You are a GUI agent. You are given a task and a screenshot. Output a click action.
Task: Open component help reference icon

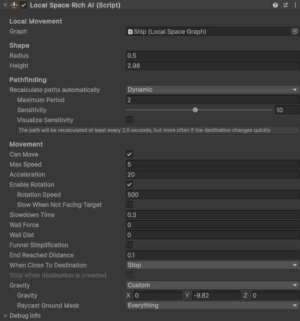pyautogui.click(x=275, y=5)
